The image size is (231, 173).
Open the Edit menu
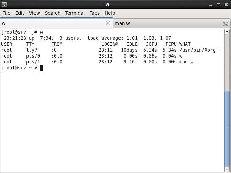pos(20,13)
